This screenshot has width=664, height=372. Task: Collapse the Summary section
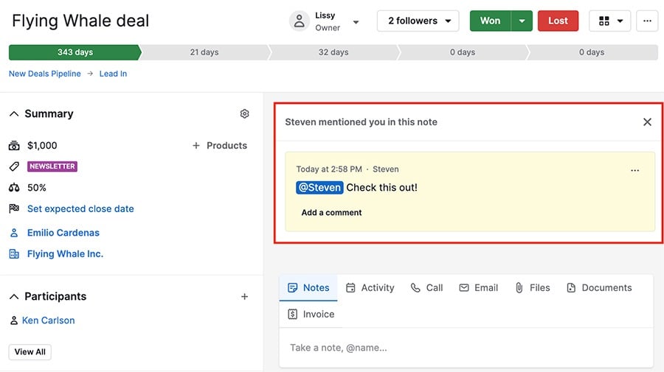[x=14, y=113]
